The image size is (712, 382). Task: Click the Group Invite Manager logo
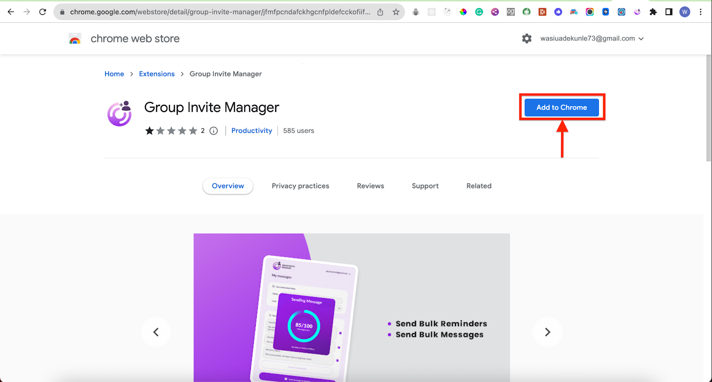point(119,114)
